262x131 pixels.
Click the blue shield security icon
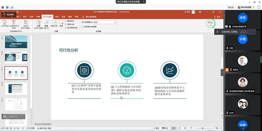click(x=7, y=7)
